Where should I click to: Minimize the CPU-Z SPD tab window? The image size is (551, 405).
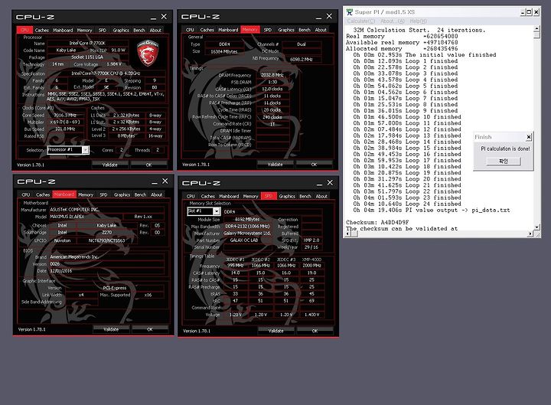pos(319,183)
